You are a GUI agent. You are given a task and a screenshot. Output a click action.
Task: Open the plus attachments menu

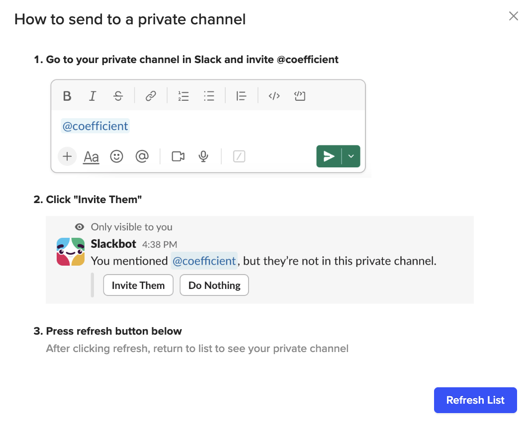click(67, 156)
